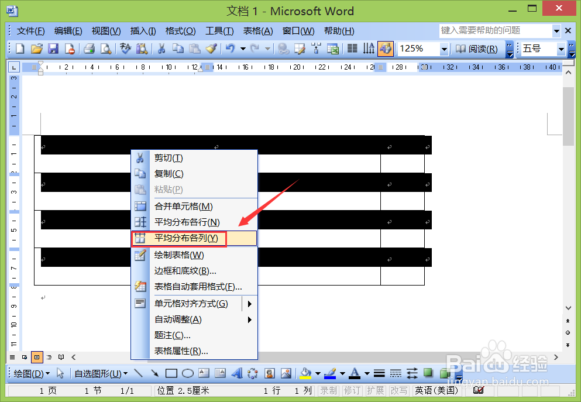
Task: Open 表格属性(R)... from context menu
Action: [x=194, y=351]
